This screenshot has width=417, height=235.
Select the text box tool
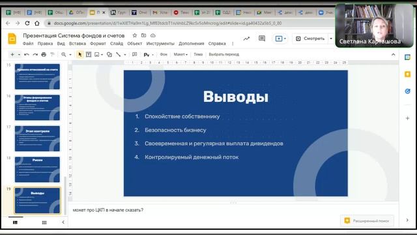(89, 54)
